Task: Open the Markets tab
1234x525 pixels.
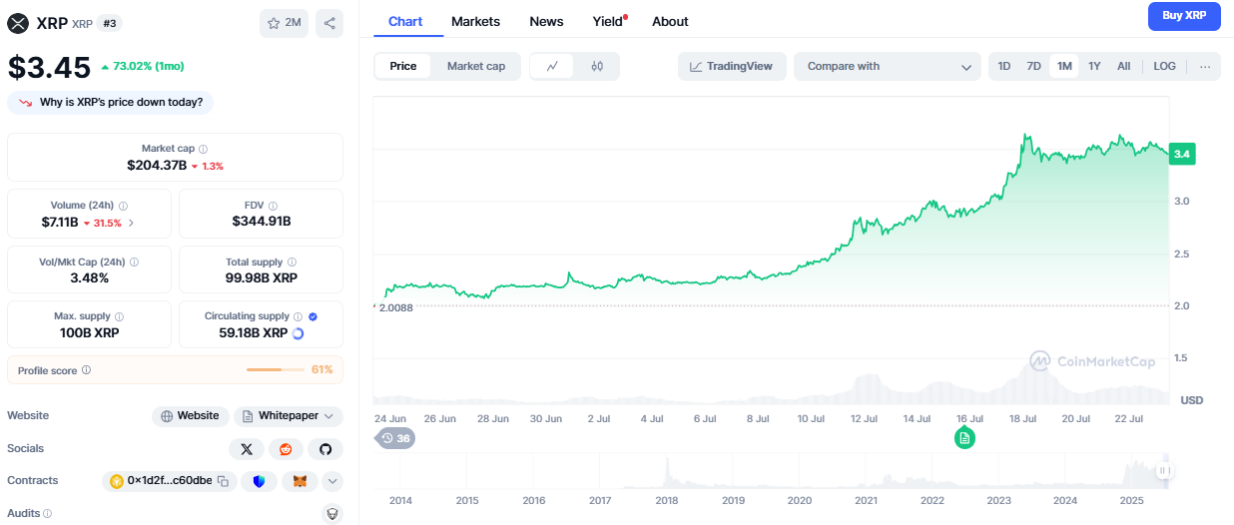Action: 475,21
